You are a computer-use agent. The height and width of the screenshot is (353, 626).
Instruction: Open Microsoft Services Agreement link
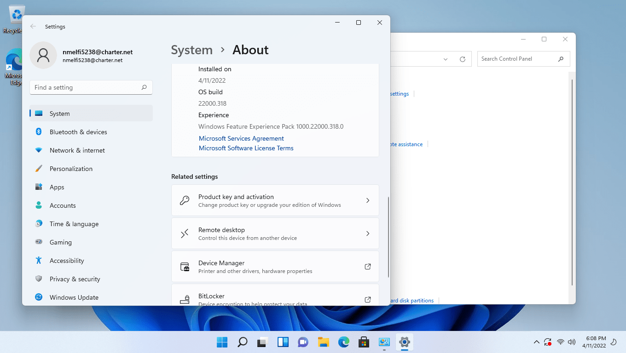(x=241, y=138)
